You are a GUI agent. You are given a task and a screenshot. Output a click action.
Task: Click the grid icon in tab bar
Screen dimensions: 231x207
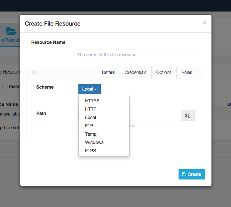(35, 73)
